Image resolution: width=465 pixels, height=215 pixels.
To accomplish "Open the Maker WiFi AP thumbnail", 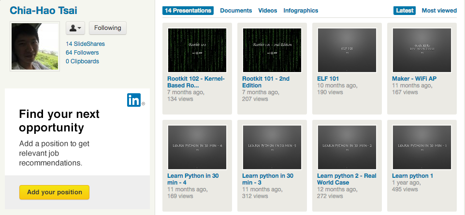I will click(x=422, y=50).
